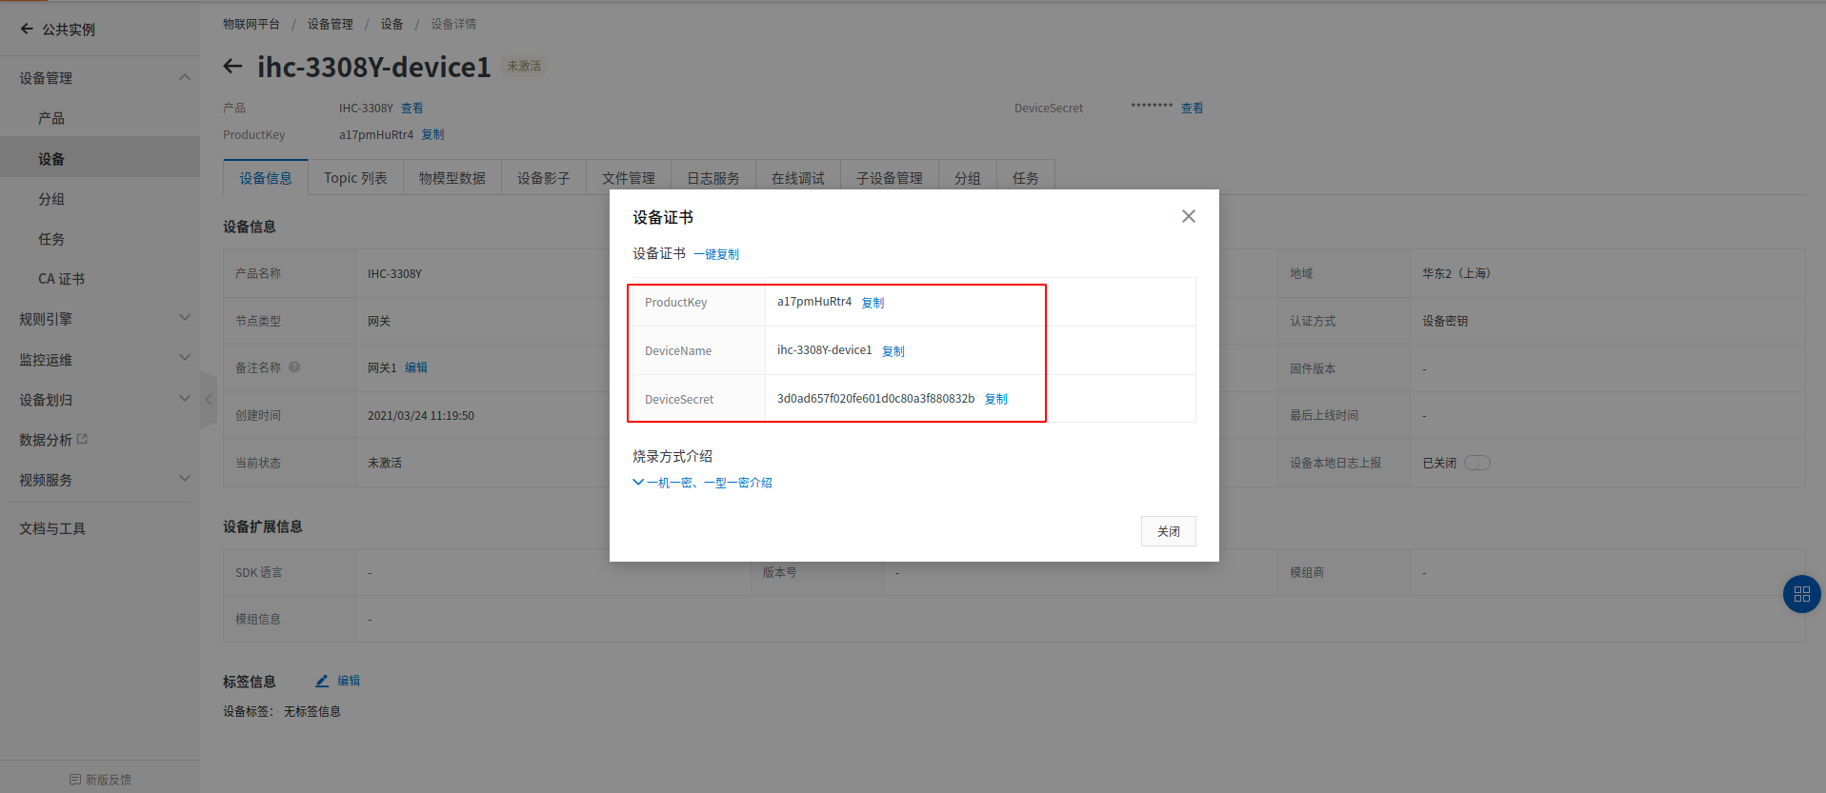This screenshot has height=793, width=1826.
Task: Expand the 规则引擎 menu section
Action: coord(185,318)
